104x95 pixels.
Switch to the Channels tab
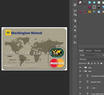click(x=89, y=51)
